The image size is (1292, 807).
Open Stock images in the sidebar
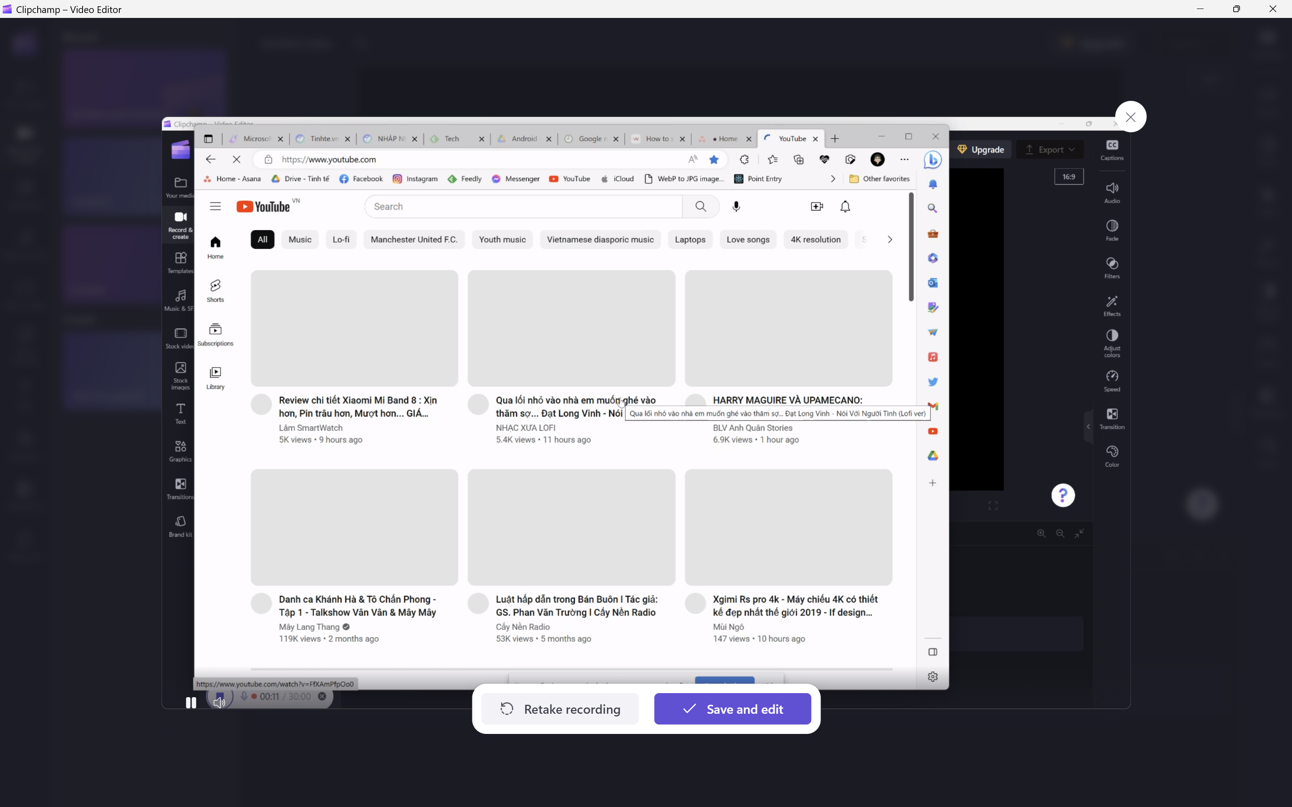click(180, 376)
